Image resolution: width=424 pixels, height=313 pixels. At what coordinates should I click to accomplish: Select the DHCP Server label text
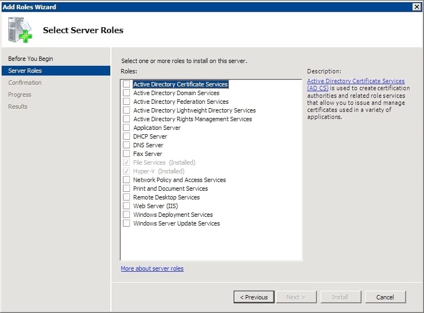150,136
